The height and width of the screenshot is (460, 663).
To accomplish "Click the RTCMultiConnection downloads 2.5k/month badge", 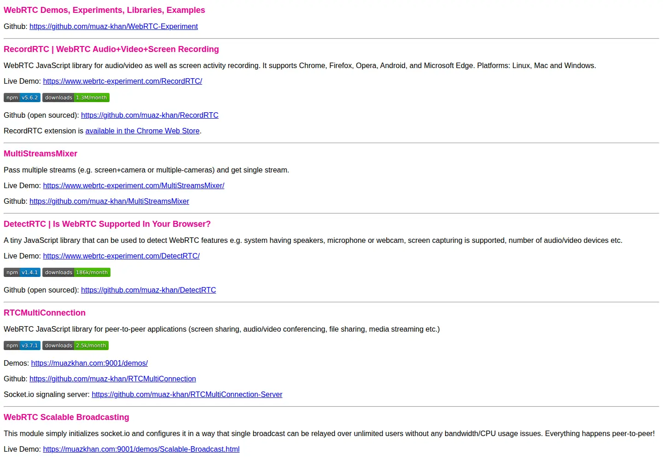I will click(76, 345).
